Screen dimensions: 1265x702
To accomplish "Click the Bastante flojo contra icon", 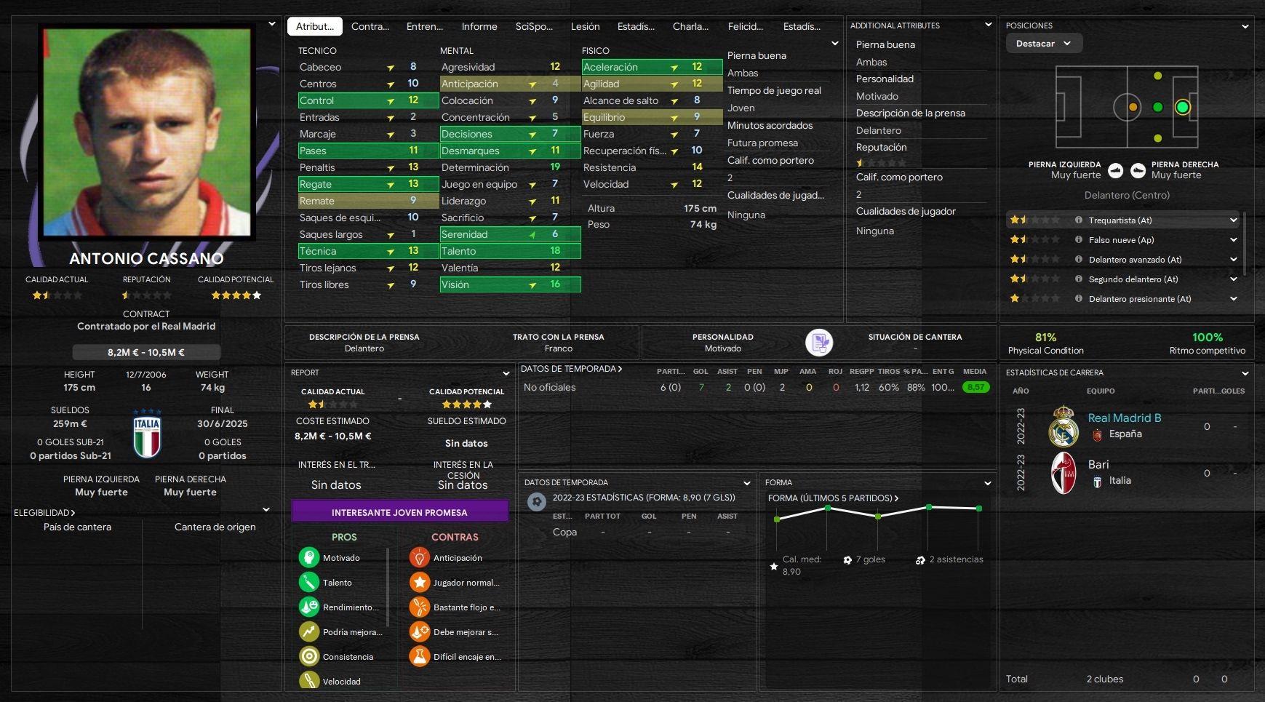I will click(x=420, y=607).
